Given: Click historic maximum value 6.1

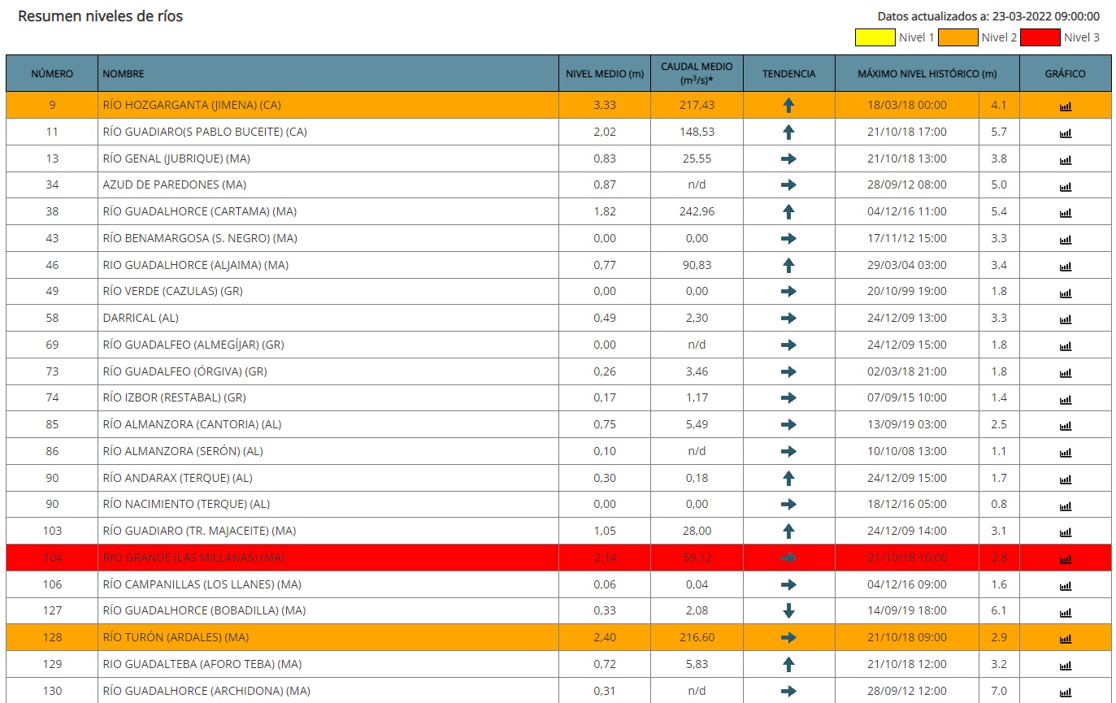Looking at the screenshot, I should point(999,610).
